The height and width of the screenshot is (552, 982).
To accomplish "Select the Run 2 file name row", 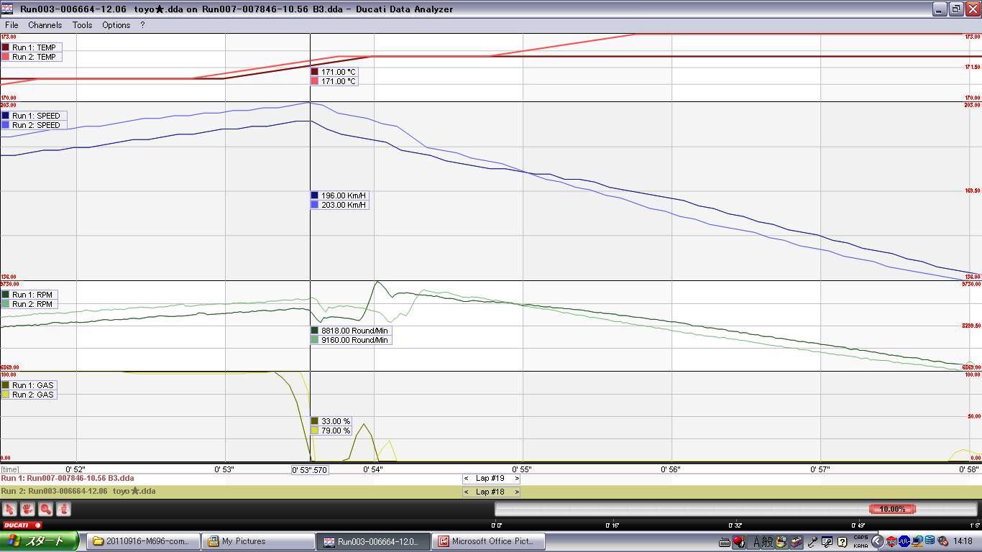I will 491,492.
